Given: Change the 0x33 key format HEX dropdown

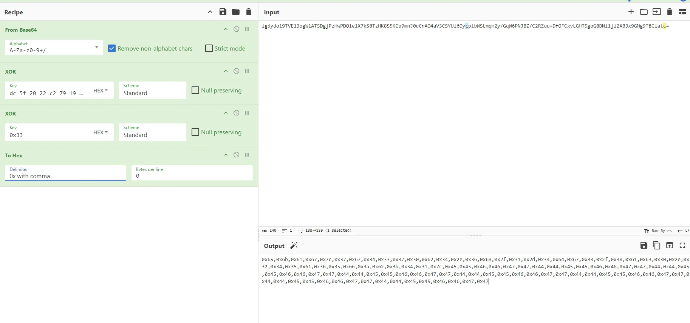Looking at the screenshot, I should [101, 132].
